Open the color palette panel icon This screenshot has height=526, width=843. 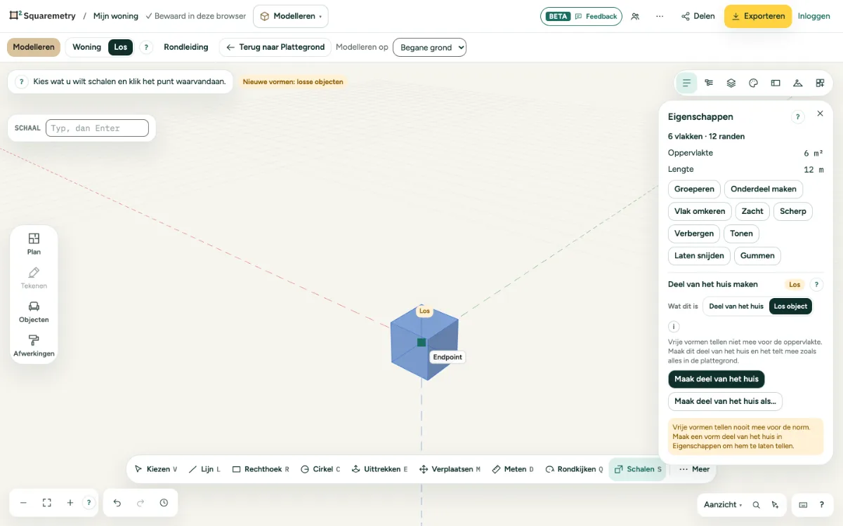click(753, 83)
